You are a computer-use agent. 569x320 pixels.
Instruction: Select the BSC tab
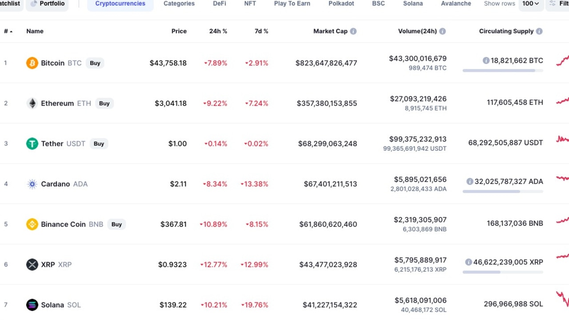(378, 4)
